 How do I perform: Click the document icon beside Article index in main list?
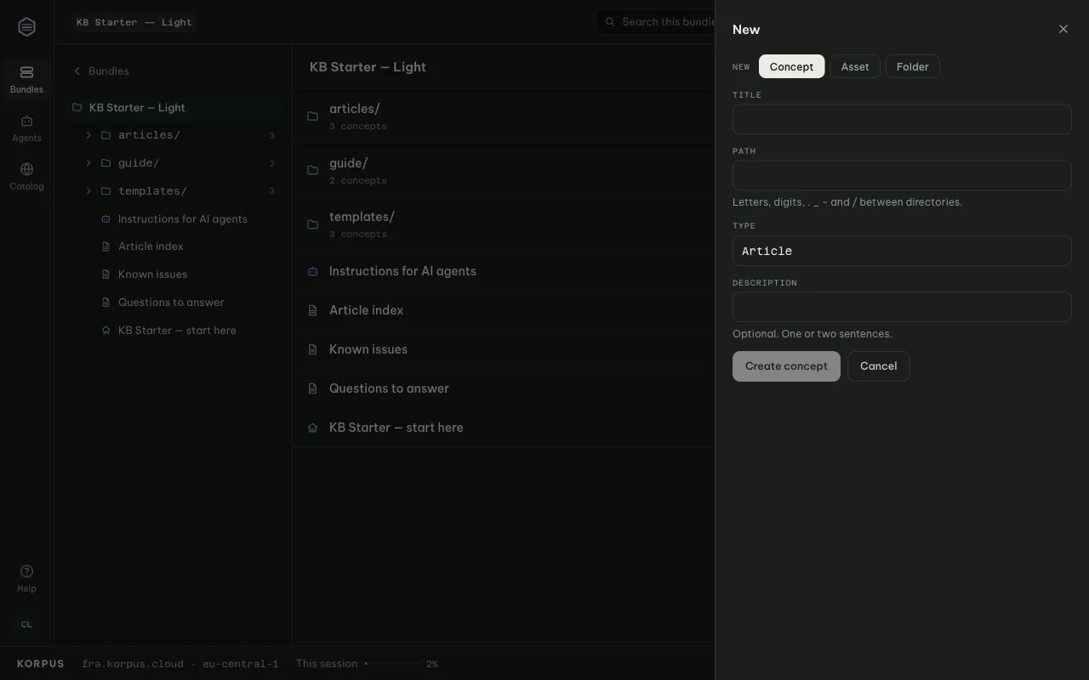(x=312, y=310)
